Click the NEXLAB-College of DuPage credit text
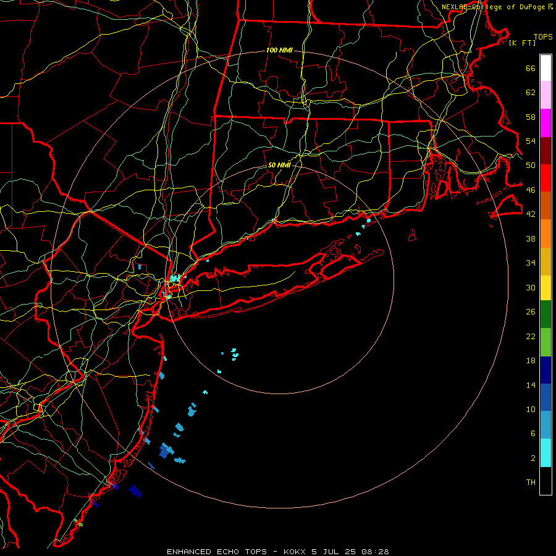556x556 pixels. (497, 7)
